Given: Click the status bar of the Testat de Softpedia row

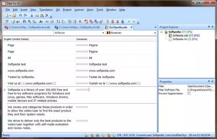Looking at the screenshot, I should click(82, 77).
